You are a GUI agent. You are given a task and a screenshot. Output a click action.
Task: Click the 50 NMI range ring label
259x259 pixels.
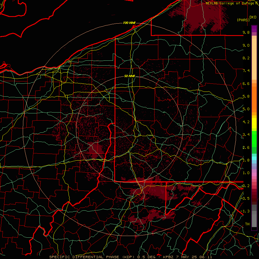pyautogui.click(x=130, y=76)
